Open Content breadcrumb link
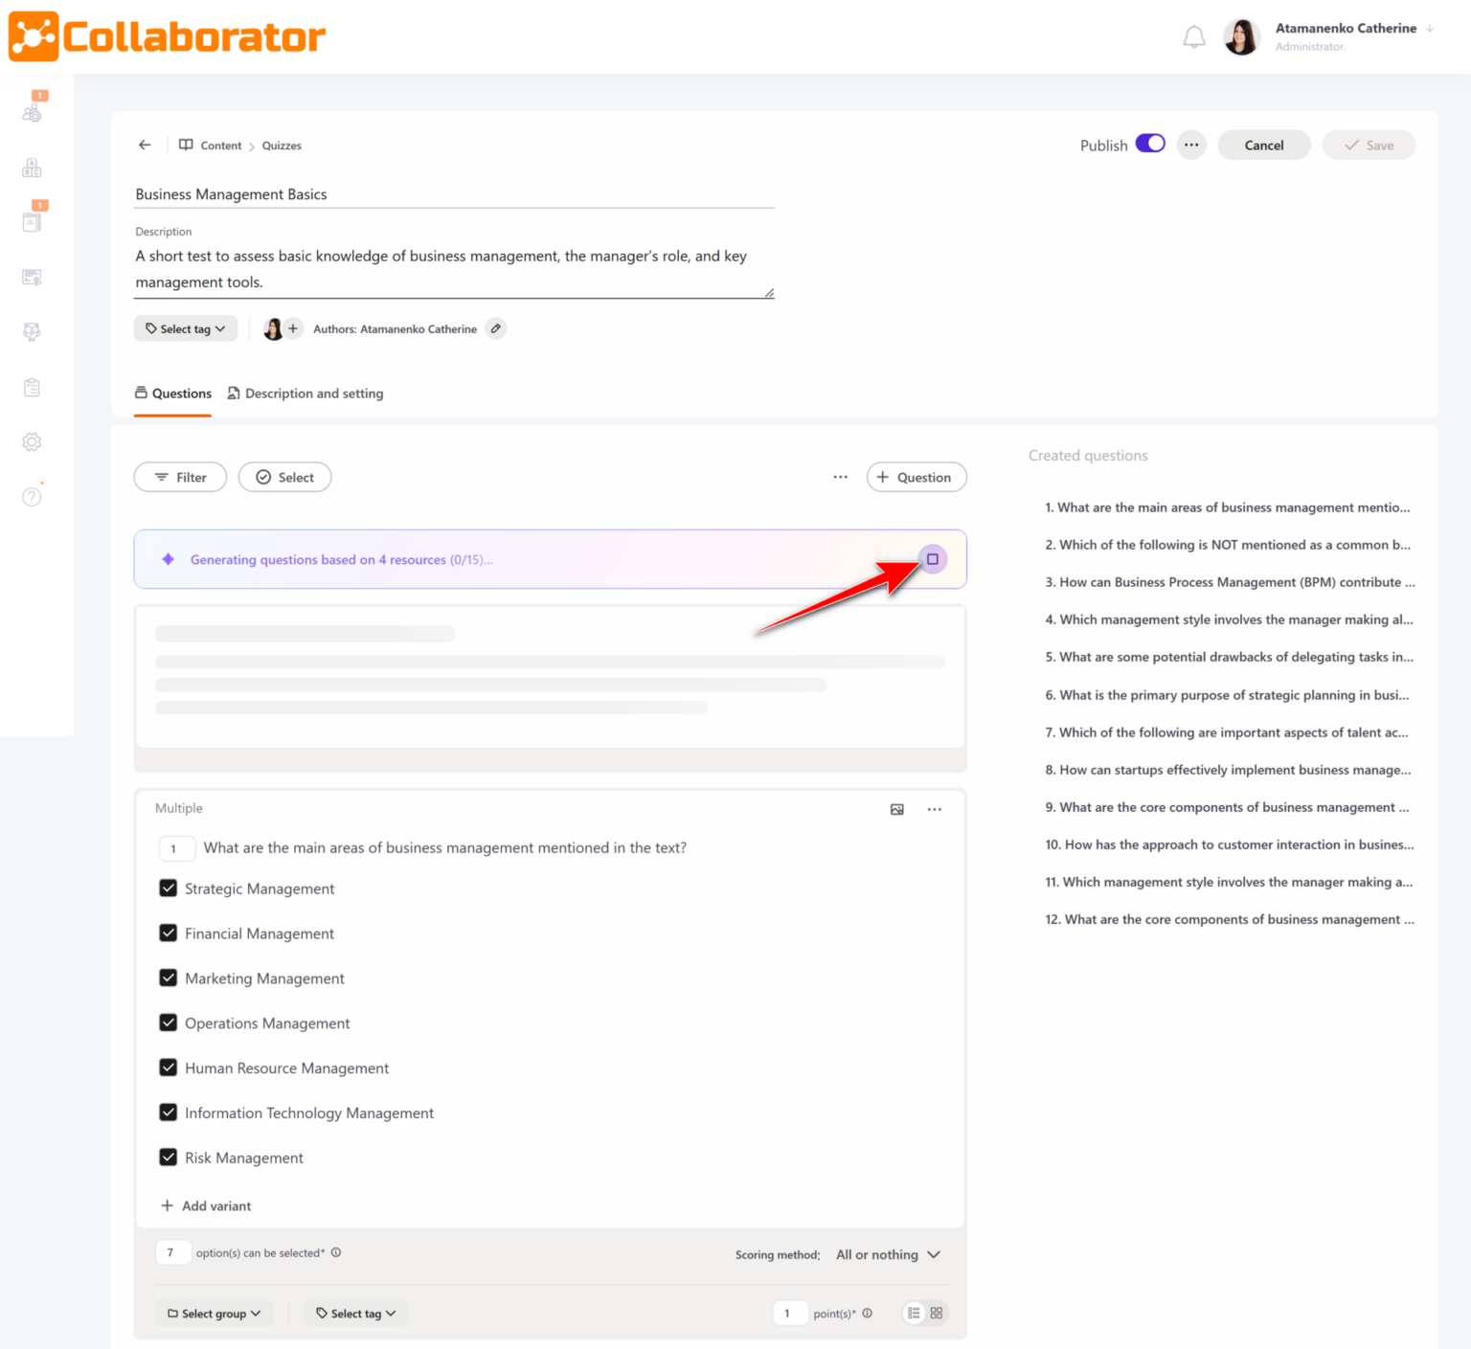This screenshot has width=1471, height=1349. point(221,146)
